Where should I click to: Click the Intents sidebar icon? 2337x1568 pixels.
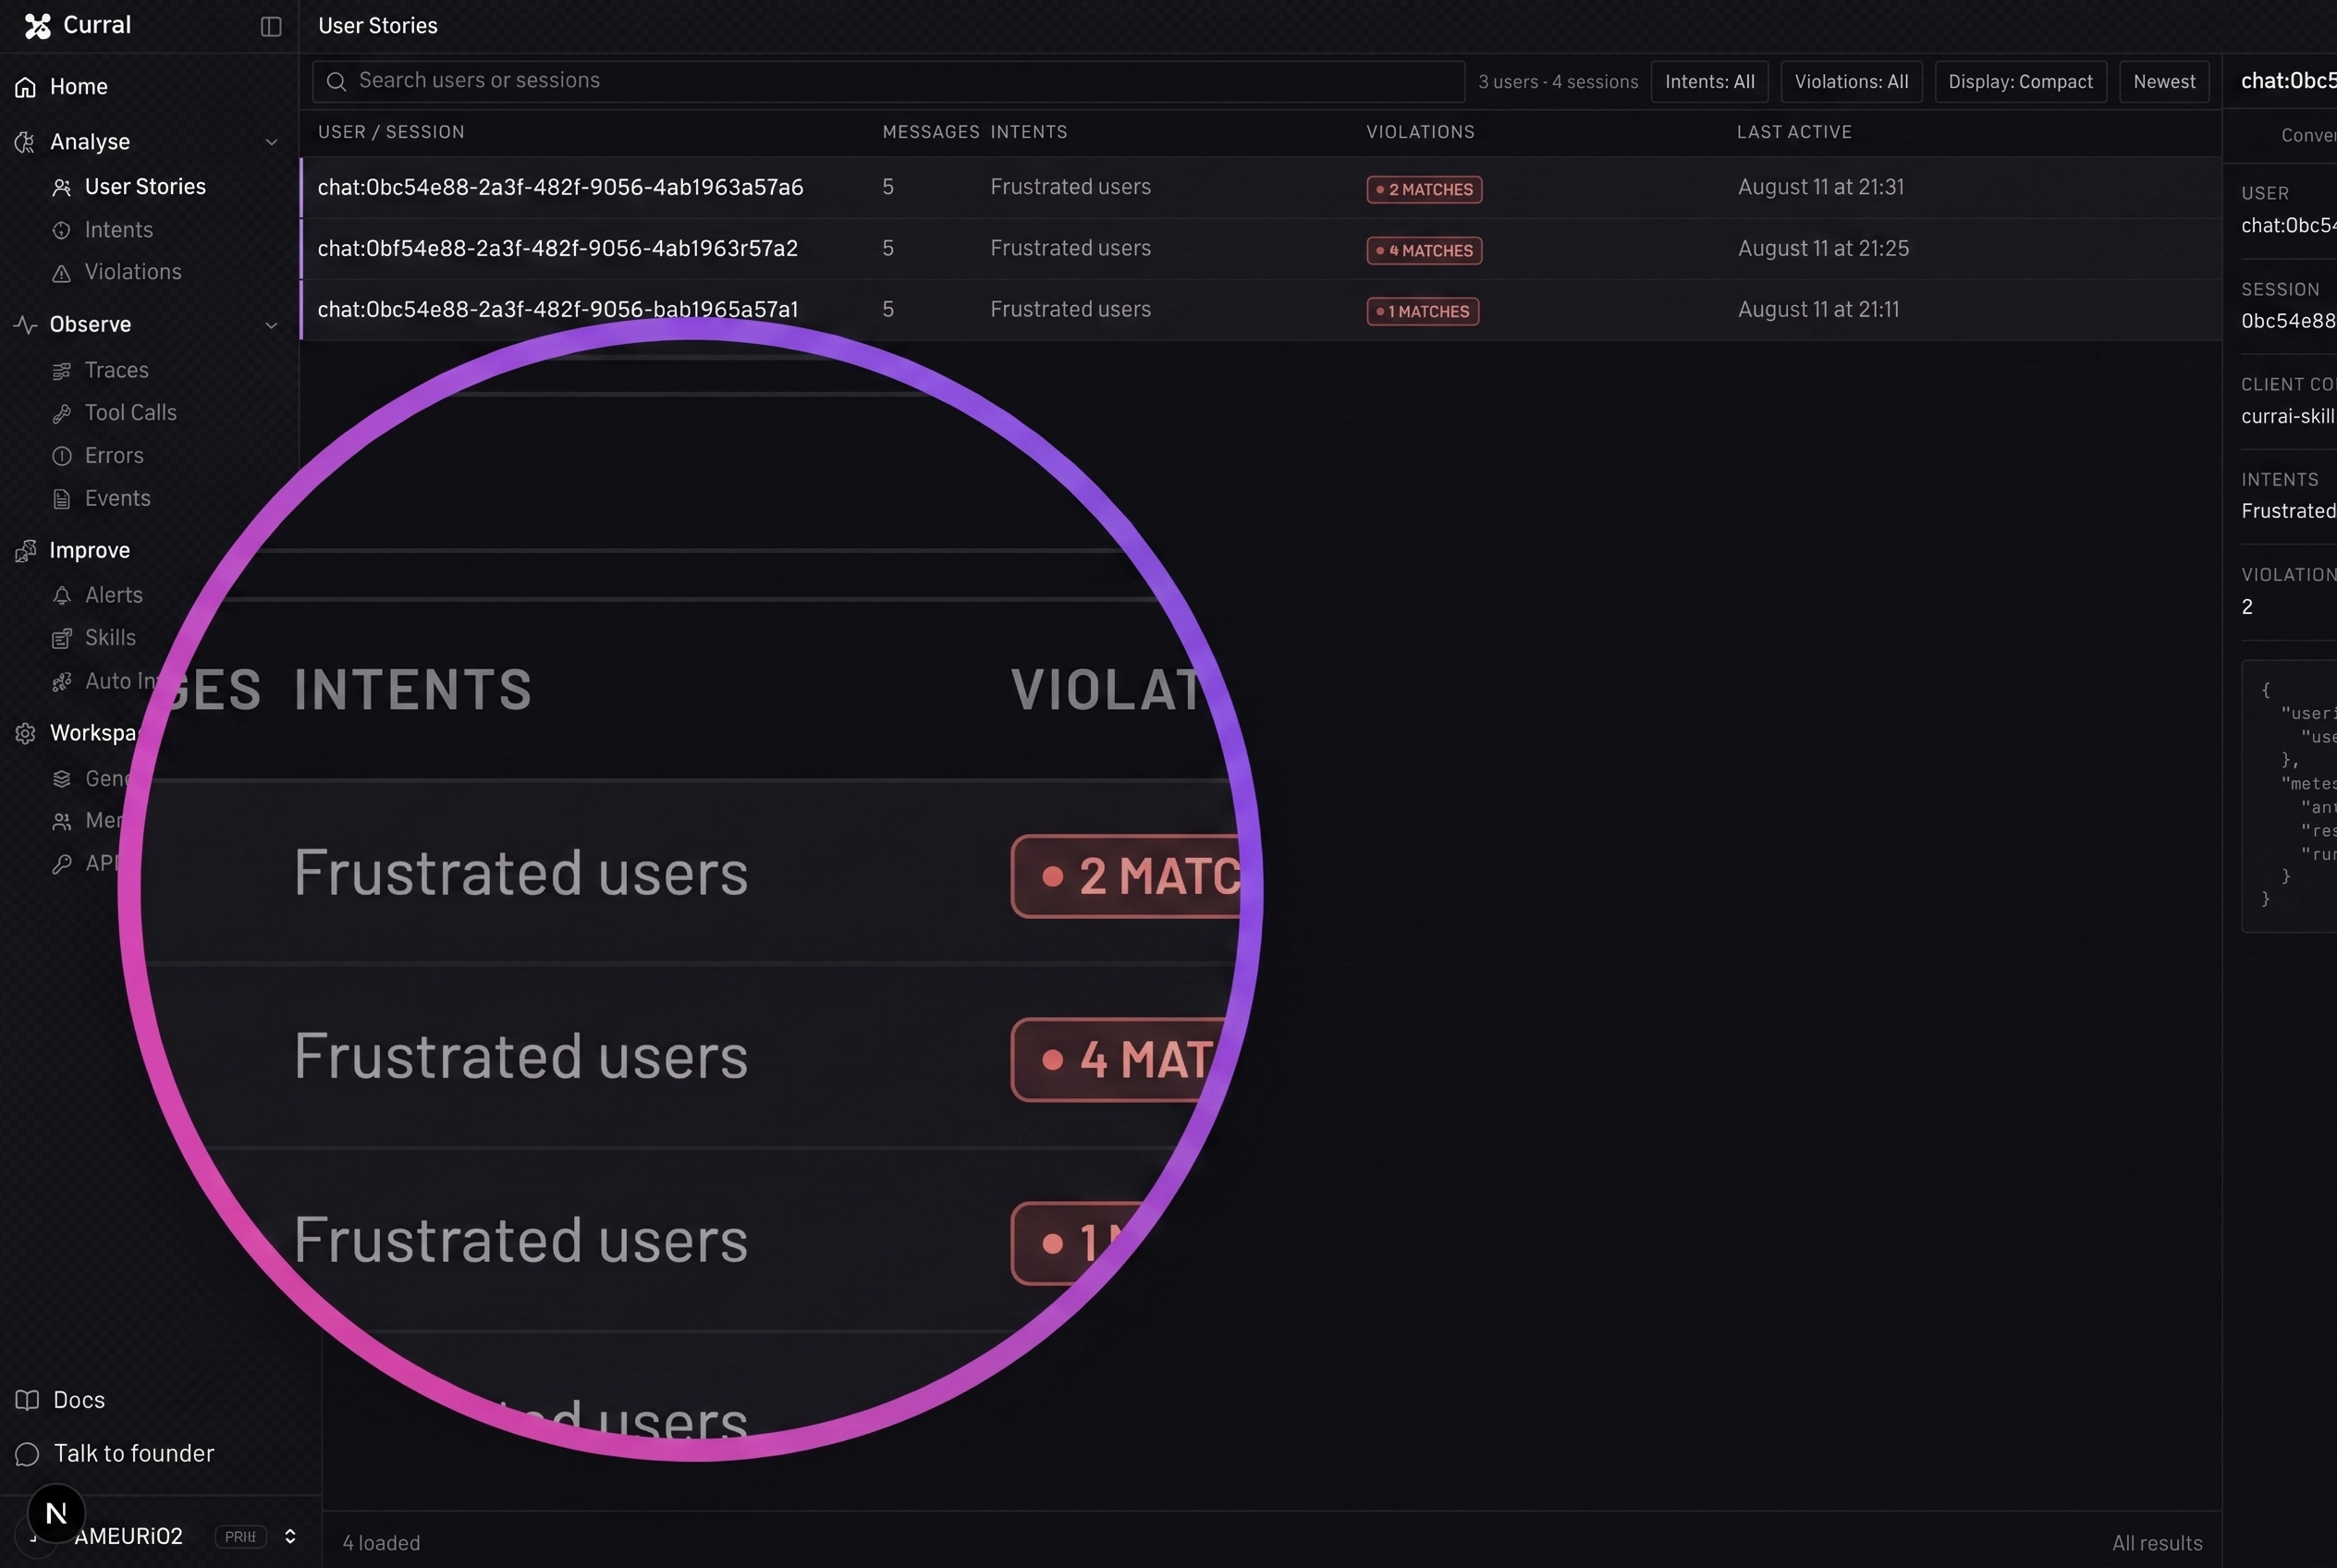(62, 230)
